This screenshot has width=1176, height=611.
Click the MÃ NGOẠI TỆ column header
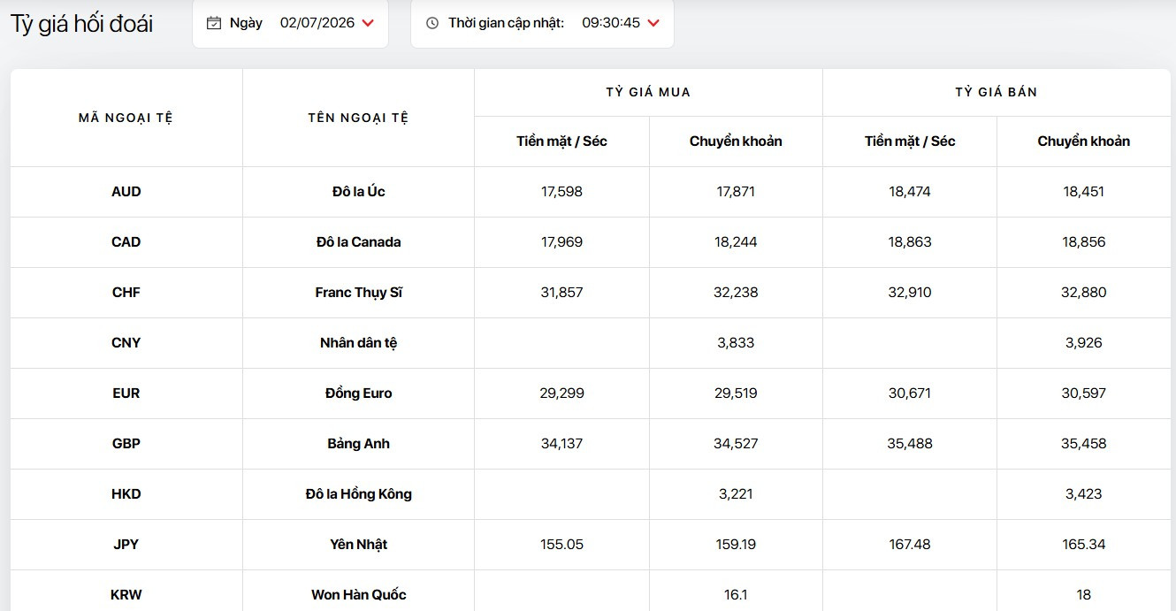pos(126,118)
